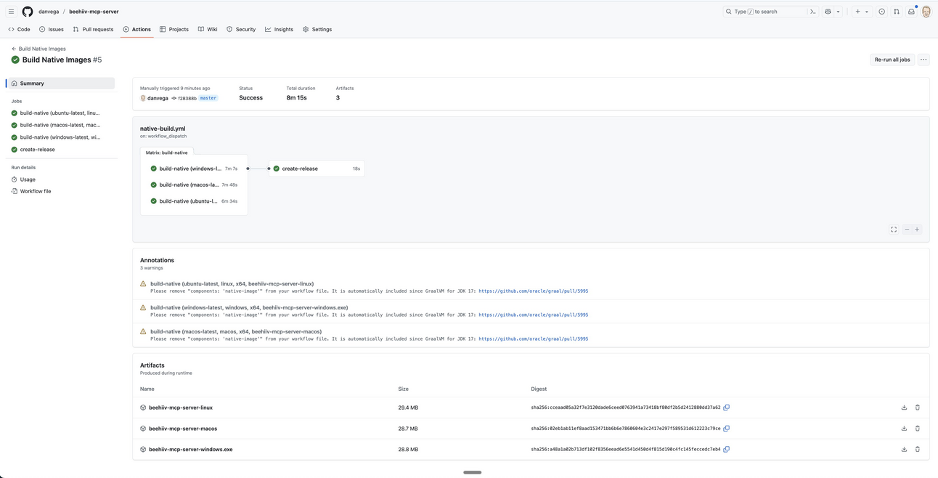Image resolution: width=938 pixels, height=478 pixels.
Task: Zoom out on the workflow graph
Action: coord(907,230)
